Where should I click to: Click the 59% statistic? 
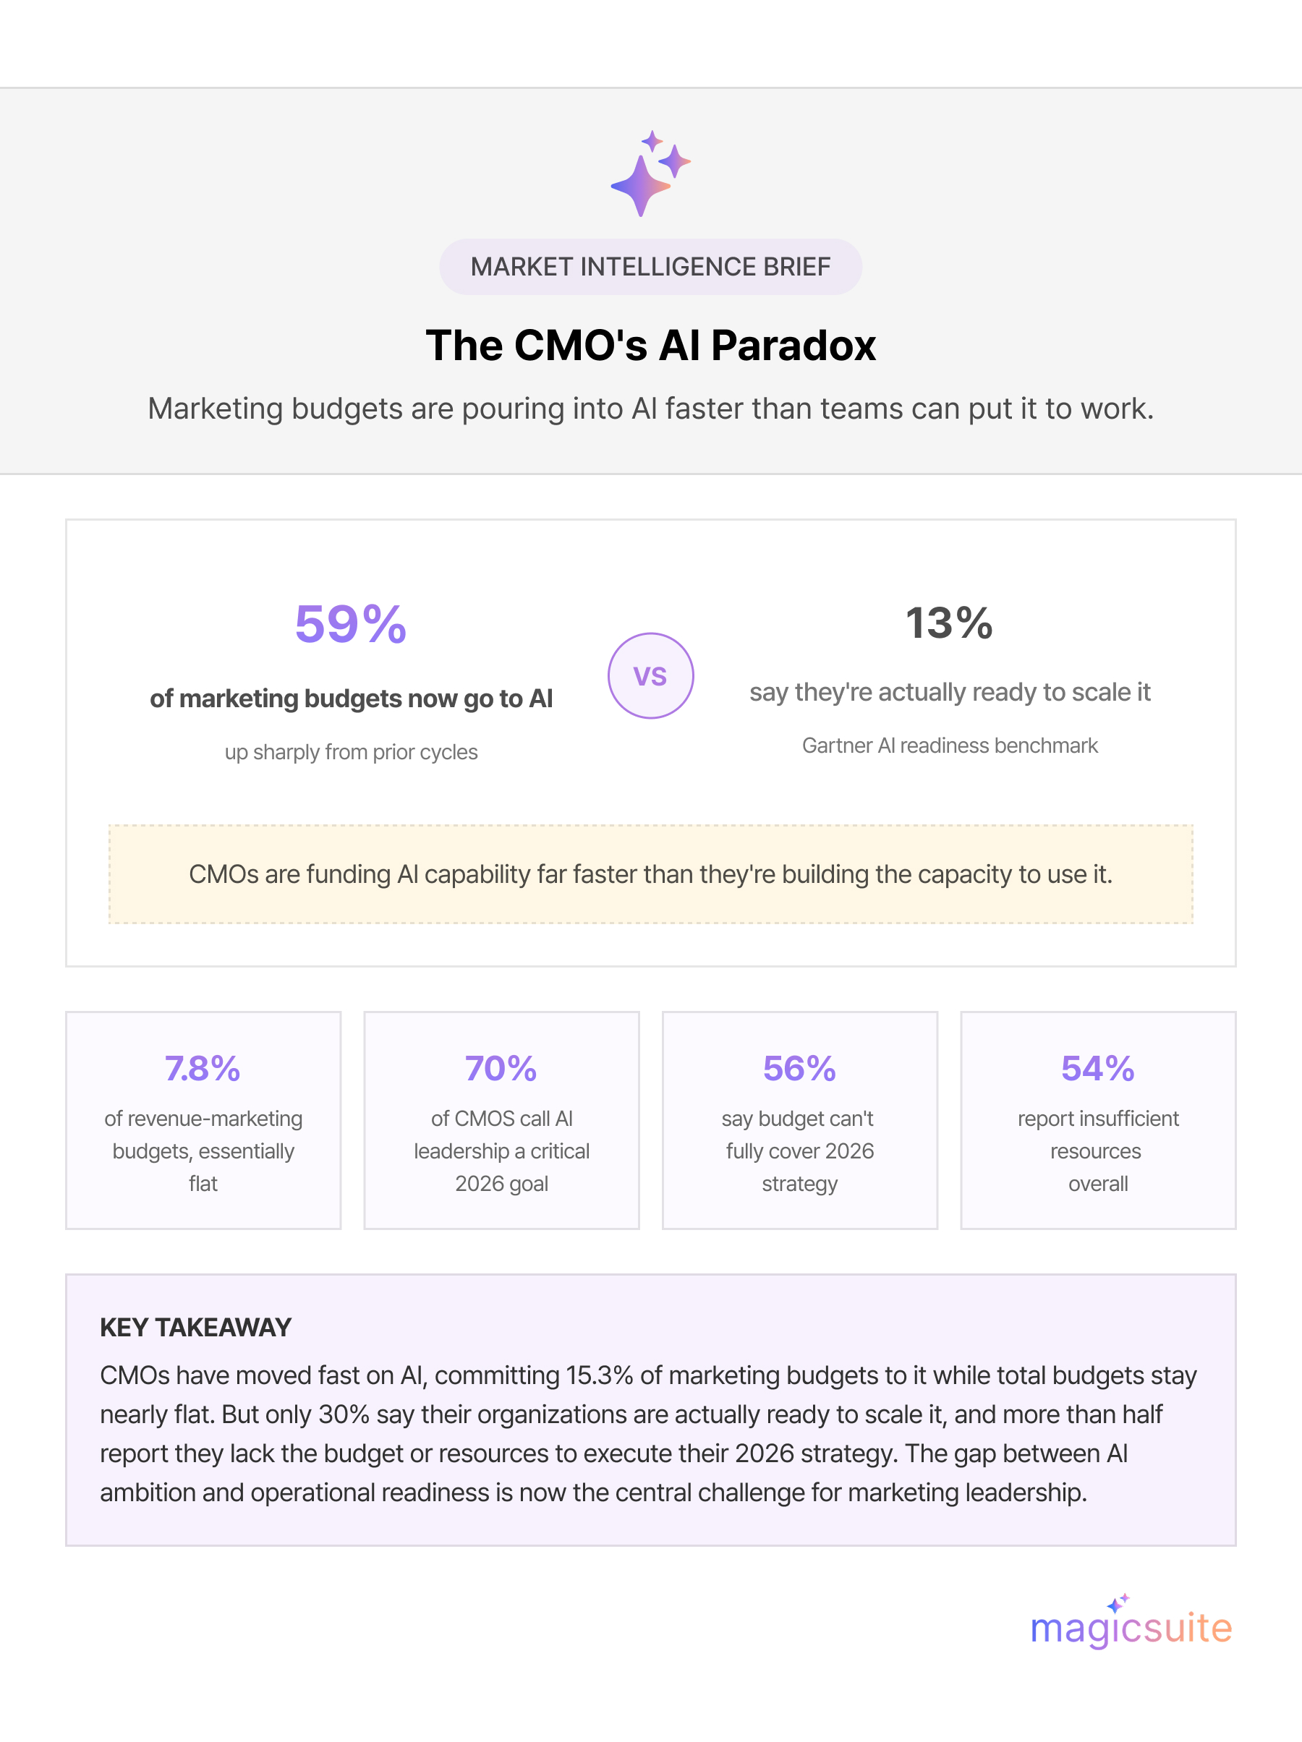pos(351,624)
